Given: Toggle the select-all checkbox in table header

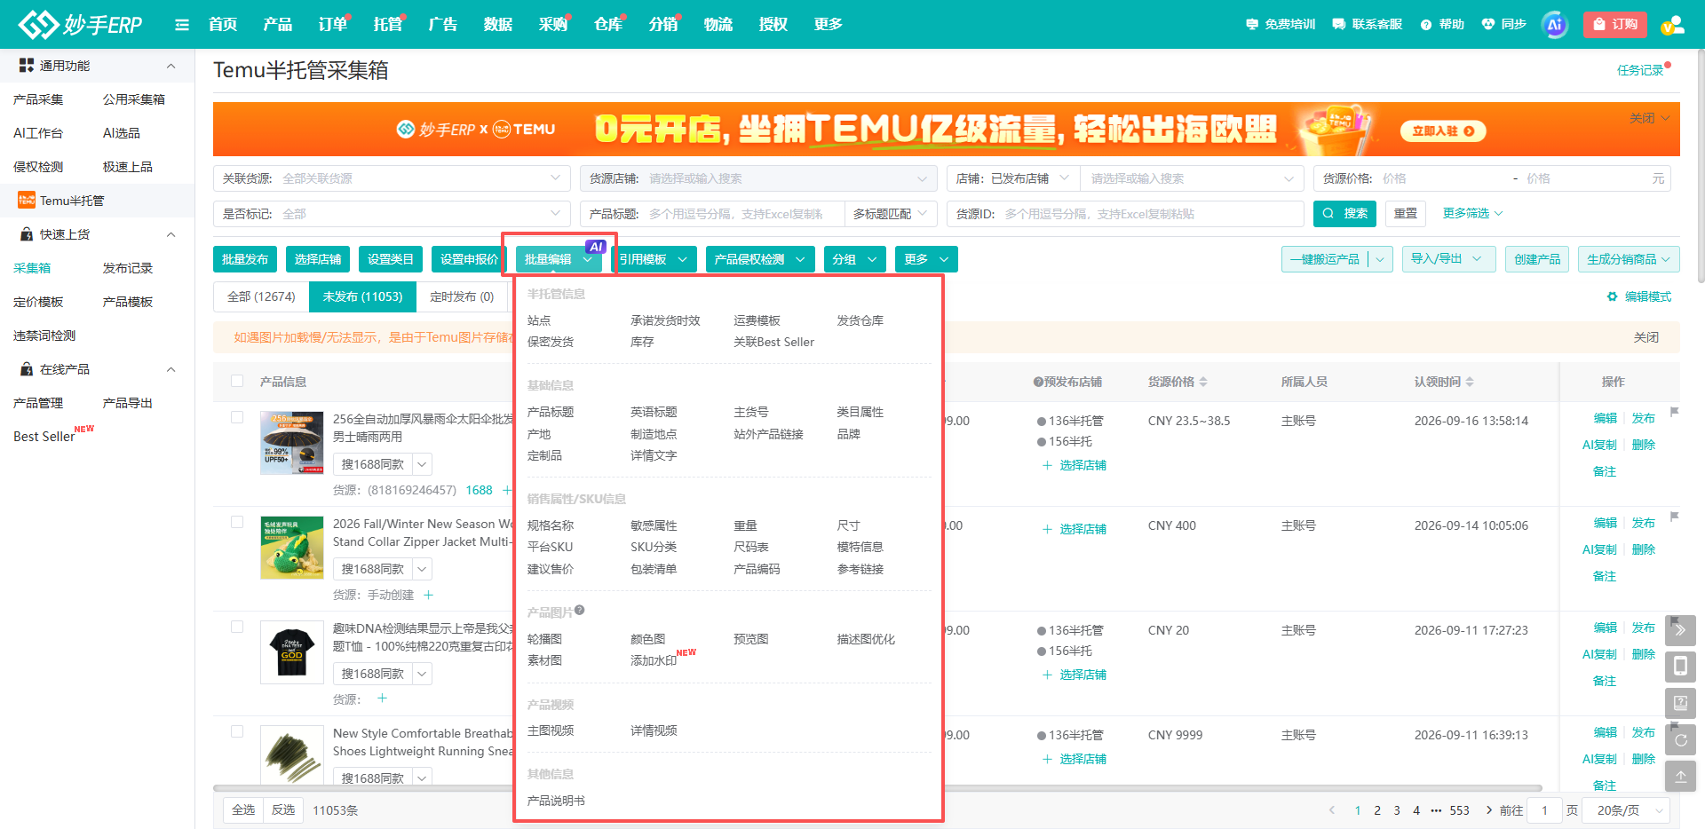Looking at the screenshot, I should [237, 381].
